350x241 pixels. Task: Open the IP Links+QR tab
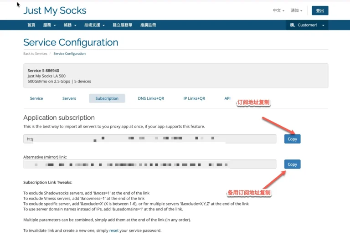194,98
